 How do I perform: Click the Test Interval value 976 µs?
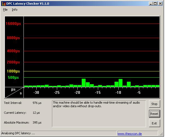[37, 103]
